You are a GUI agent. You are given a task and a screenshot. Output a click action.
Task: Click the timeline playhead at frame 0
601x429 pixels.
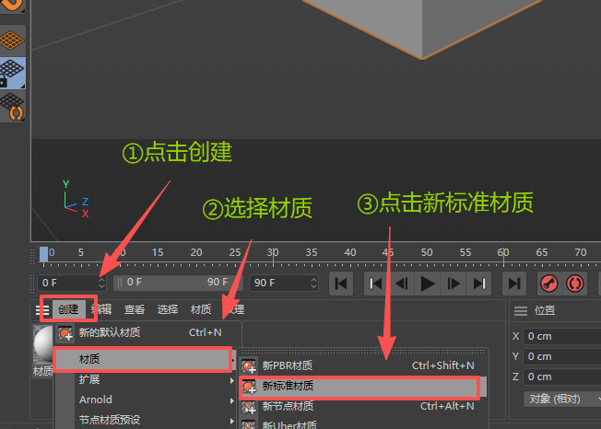coord(43,254)
